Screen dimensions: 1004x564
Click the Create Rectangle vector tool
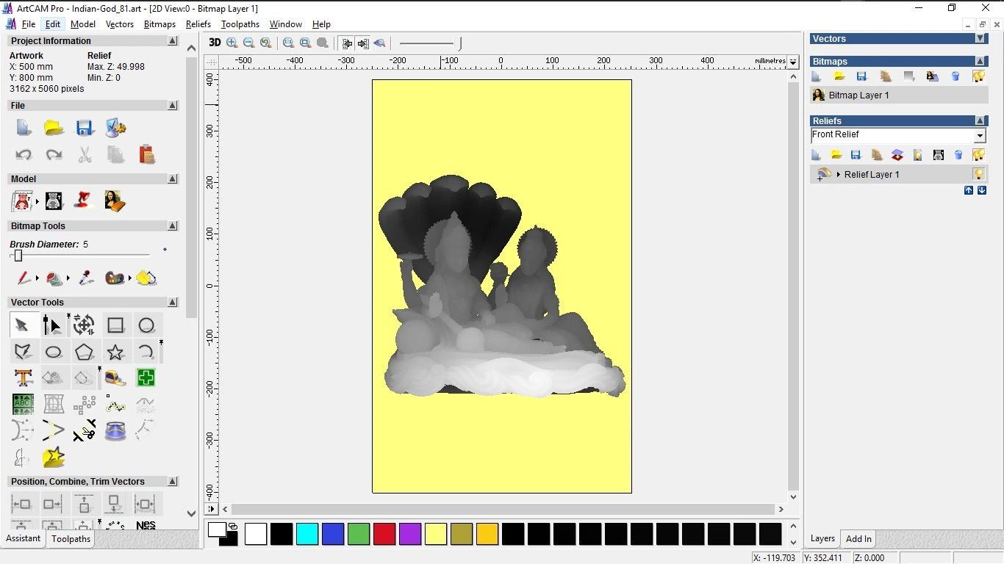[x=115, y=325]
